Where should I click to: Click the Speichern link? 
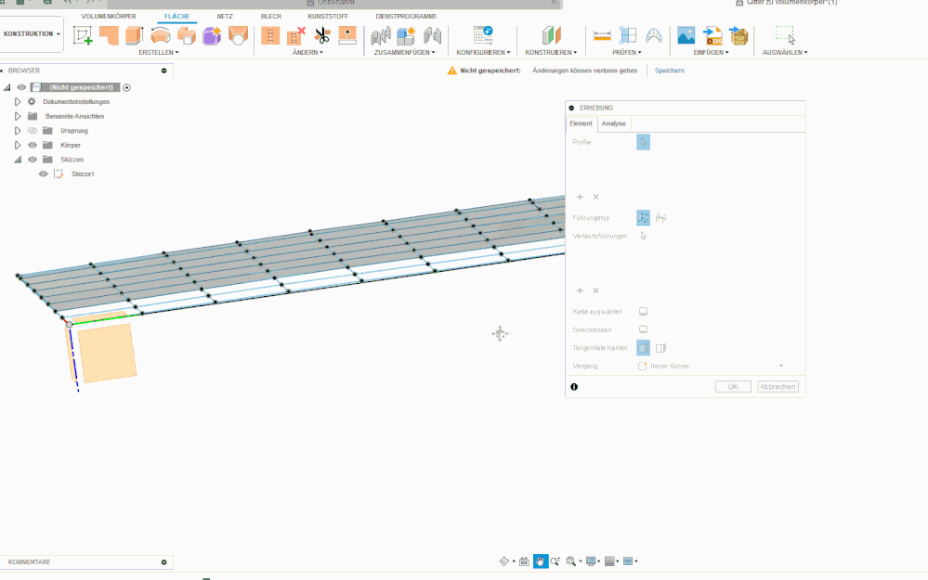(670, 71)
